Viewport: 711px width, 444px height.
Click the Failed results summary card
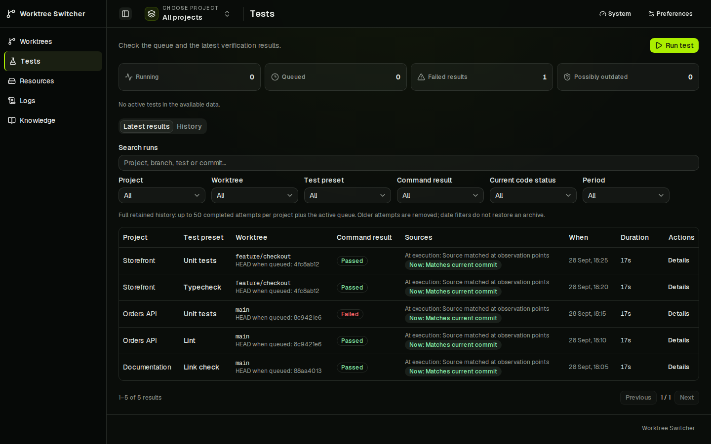482,77
